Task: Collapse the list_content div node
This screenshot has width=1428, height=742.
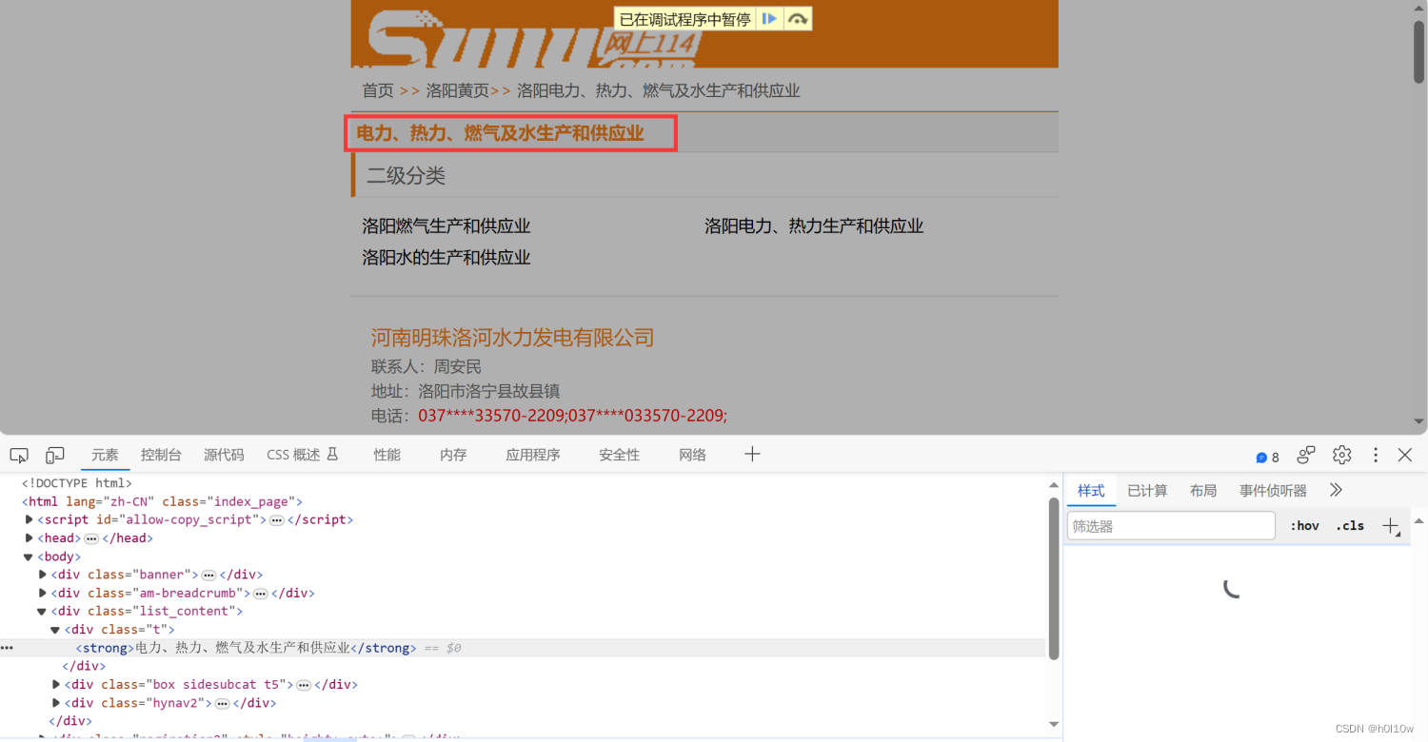Action: [42, 612]
